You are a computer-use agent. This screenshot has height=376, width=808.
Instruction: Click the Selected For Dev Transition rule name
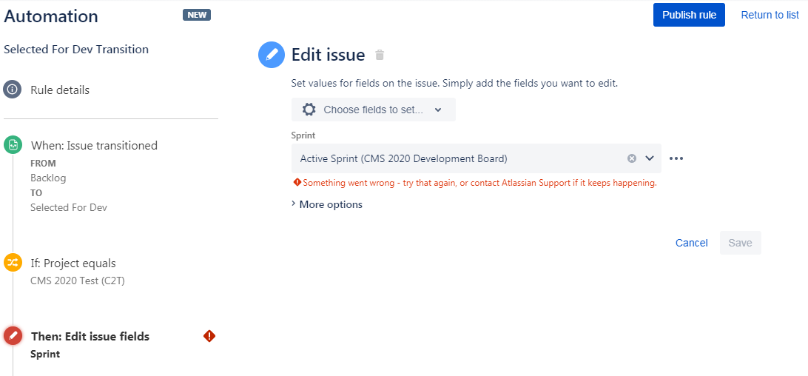[x=76, y=50]
